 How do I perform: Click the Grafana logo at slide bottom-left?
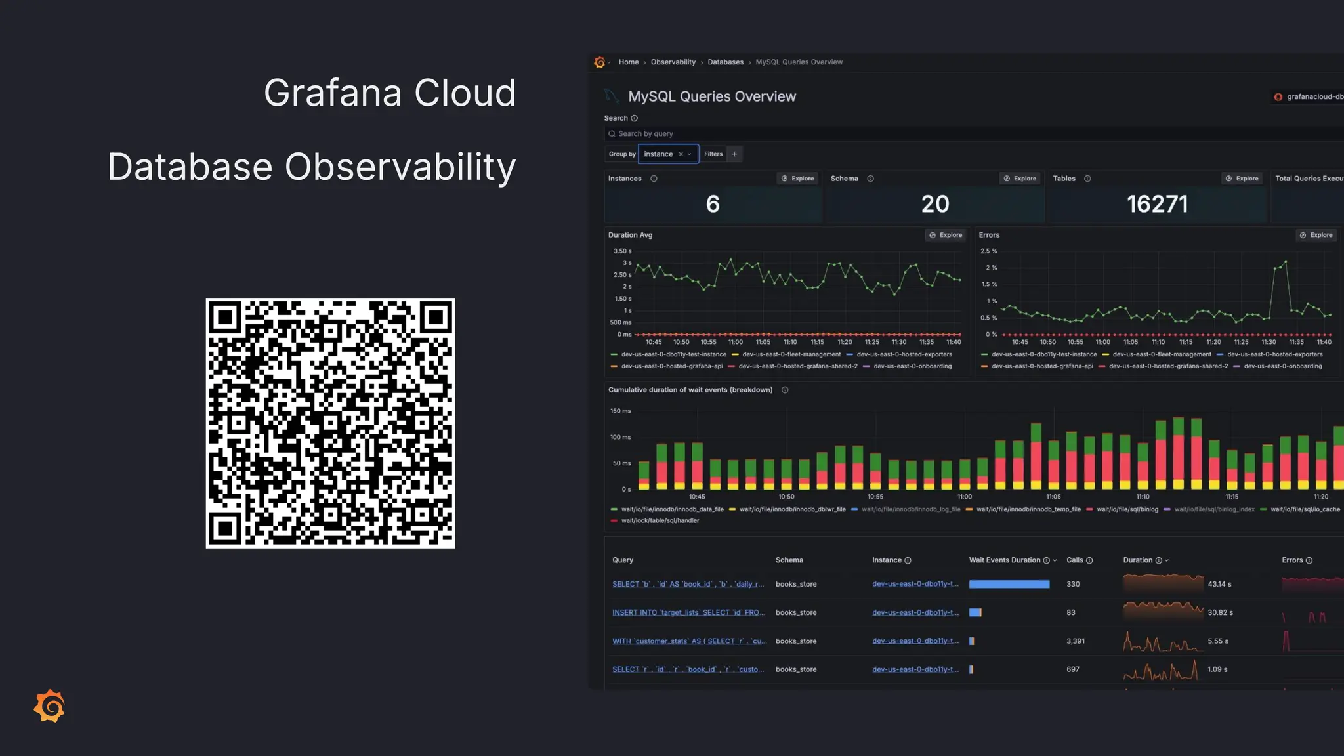[x=50, y=706]
